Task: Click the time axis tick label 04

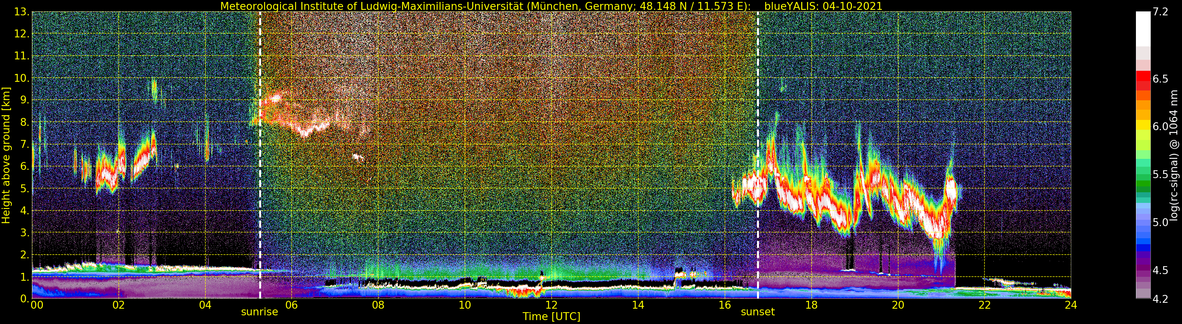Action: tap(205, 305)
